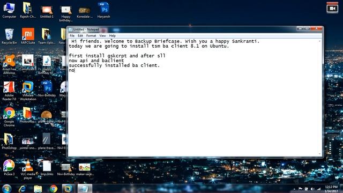
Task: Select the Adobe Reader 7.0 shortcut
Action: click(x=9, y=91)
